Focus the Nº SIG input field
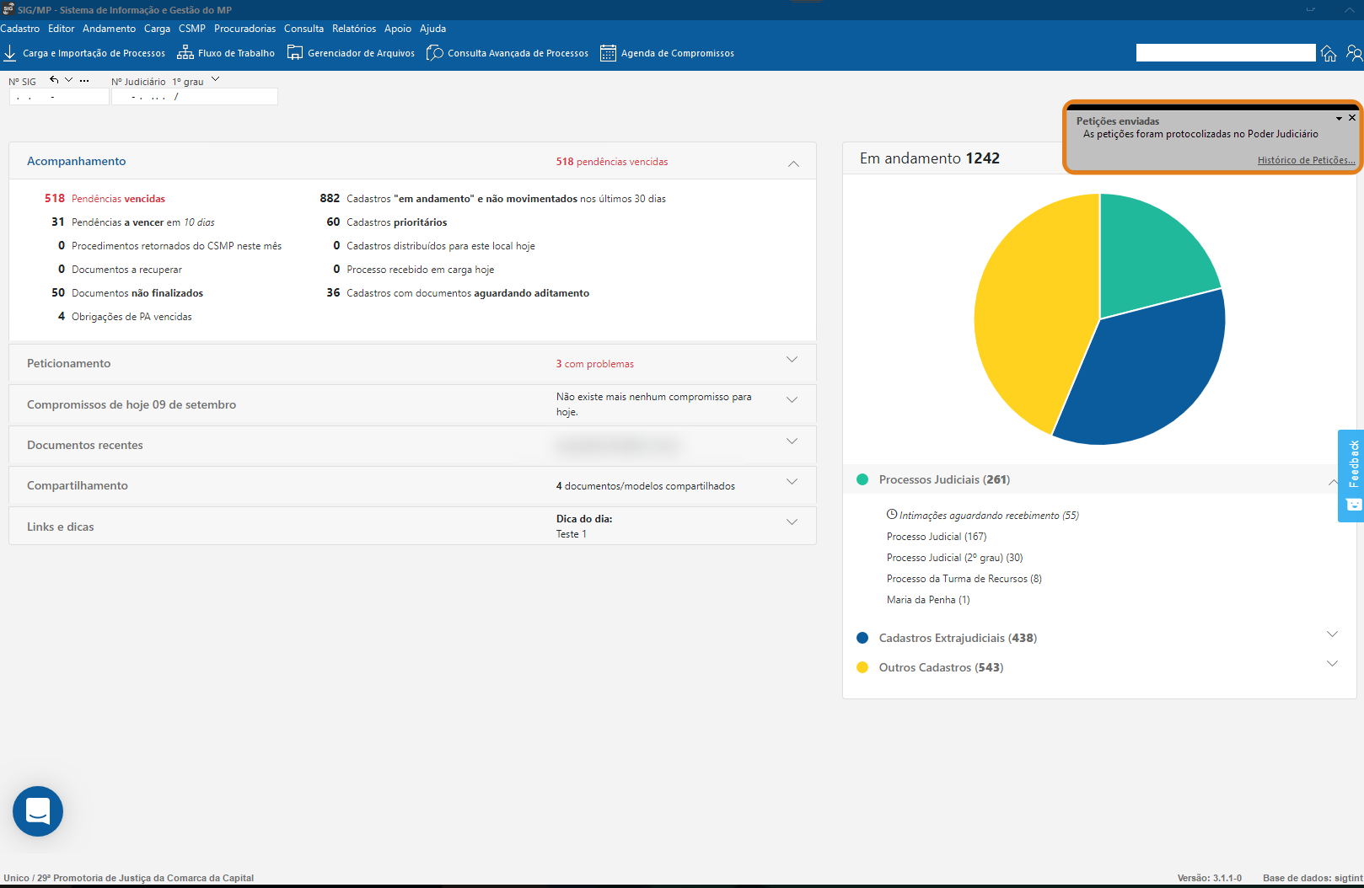 (59, 97)
